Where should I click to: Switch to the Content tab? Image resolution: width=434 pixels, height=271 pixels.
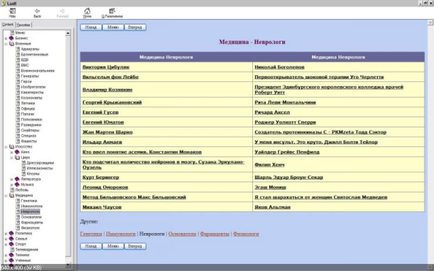coord(8,25)
